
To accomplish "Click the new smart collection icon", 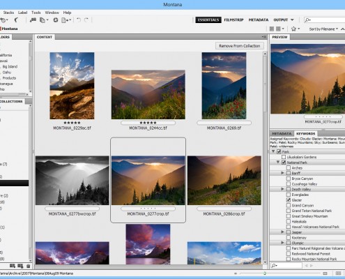I will [x=20, y=266].
